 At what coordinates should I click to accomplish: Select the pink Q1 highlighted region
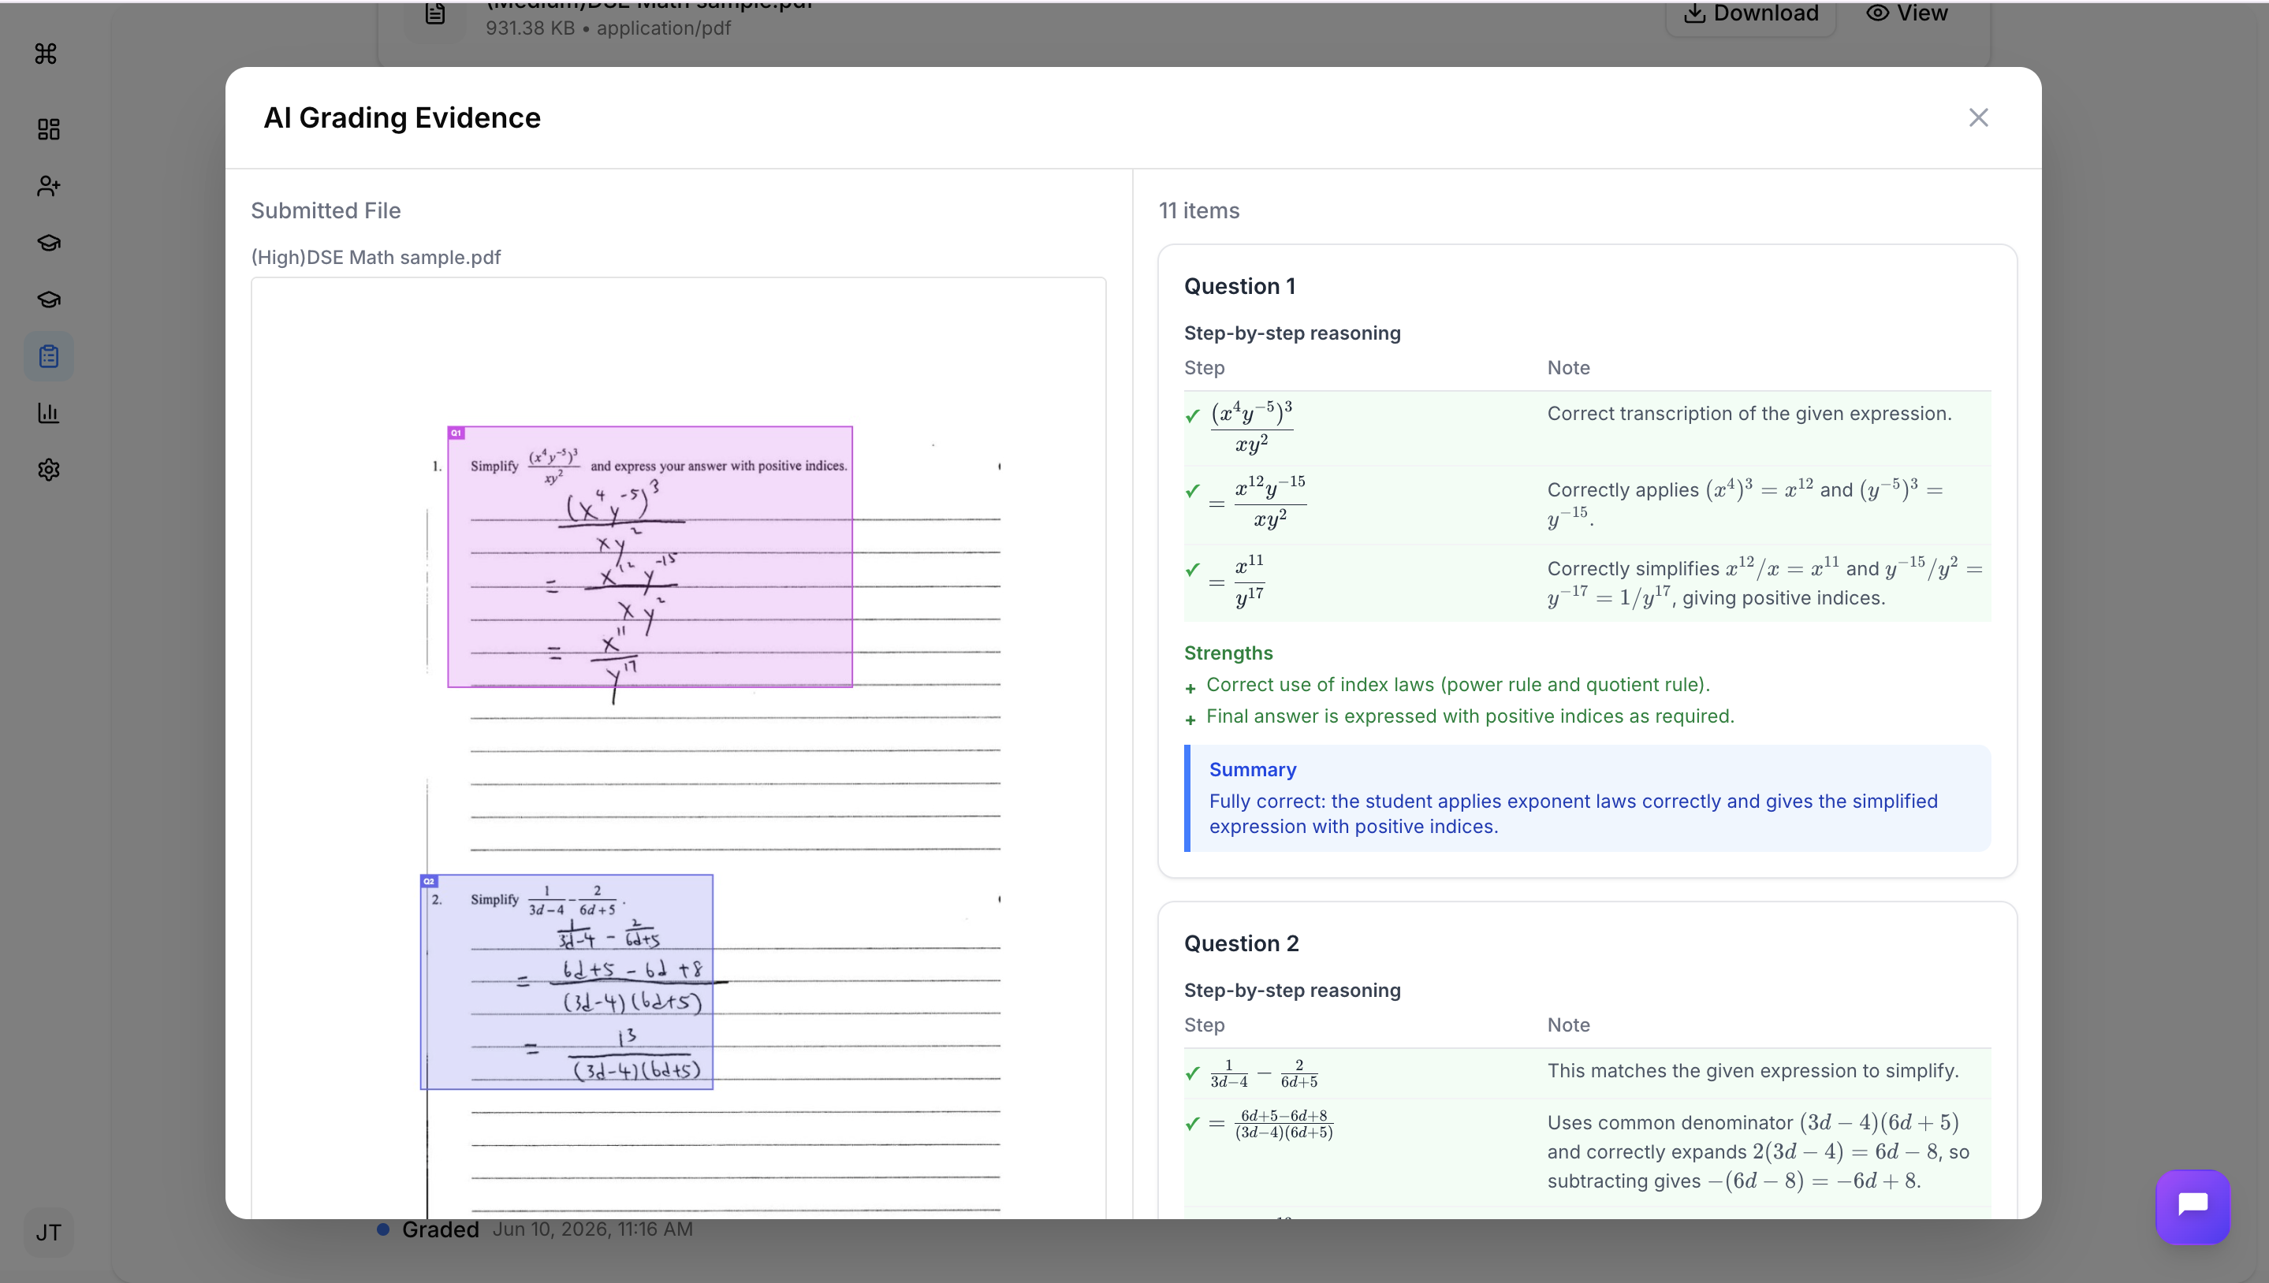[x=650, y=557]
